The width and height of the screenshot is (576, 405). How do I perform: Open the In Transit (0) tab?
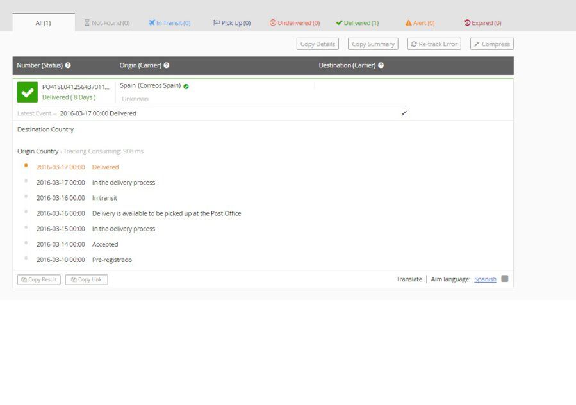point(169,23)
